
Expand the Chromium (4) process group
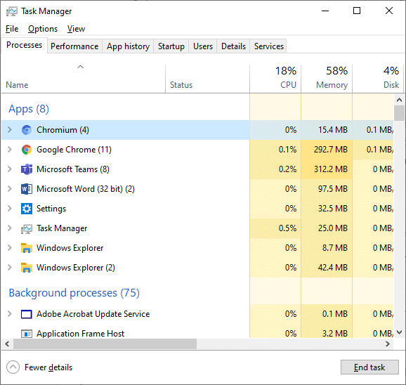(x=10, y=130)
